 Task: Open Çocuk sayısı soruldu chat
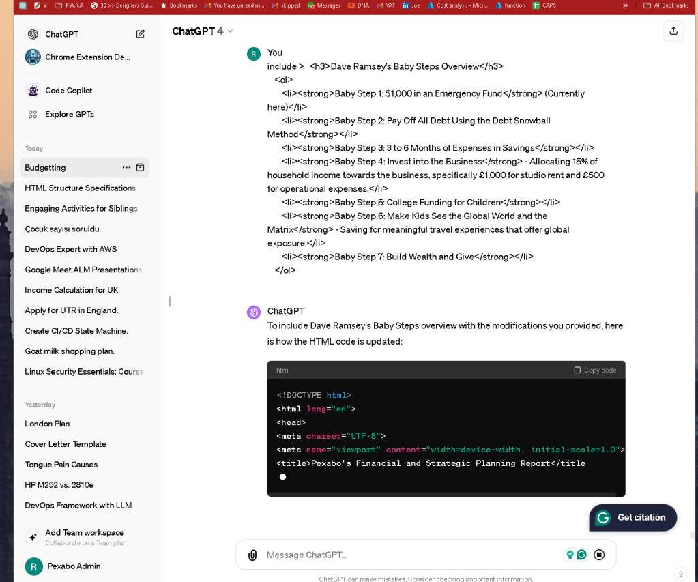[x=85, y=229]
